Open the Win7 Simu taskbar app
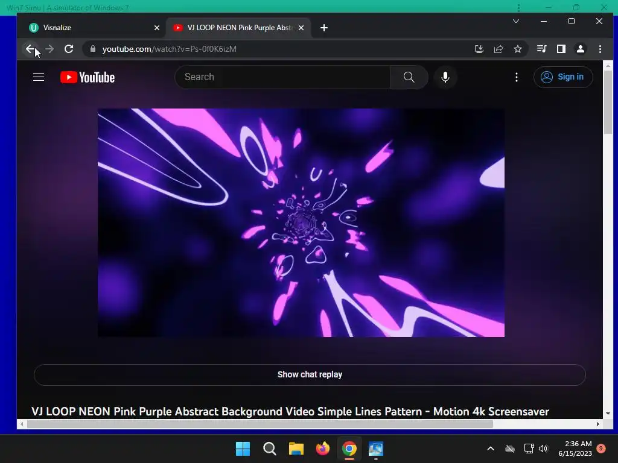This screenshot has height=463, width=618. coord(376,449)
